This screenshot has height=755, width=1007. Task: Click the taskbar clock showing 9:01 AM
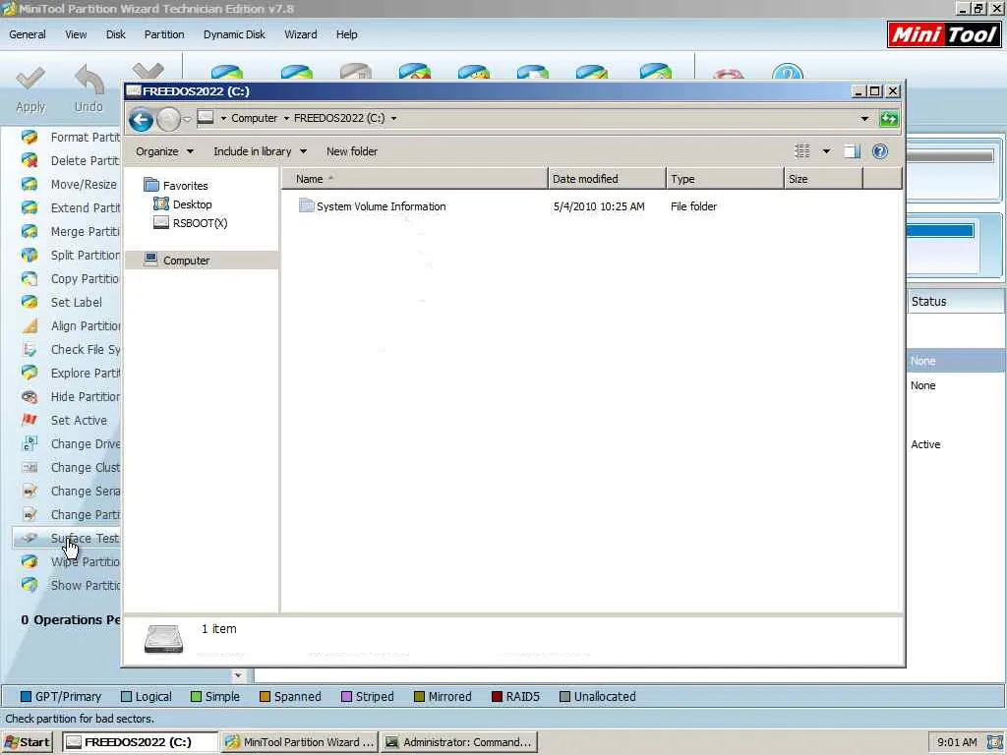click(956, 742)
